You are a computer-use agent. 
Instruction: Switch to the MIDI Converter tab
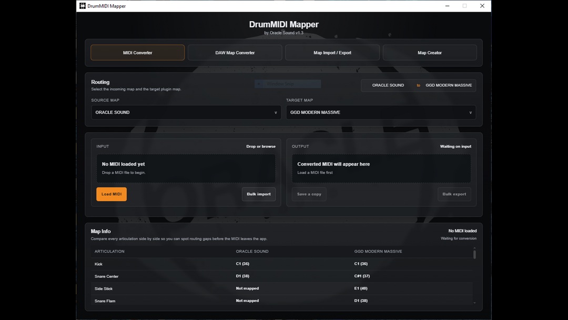(x=137, y=53)
